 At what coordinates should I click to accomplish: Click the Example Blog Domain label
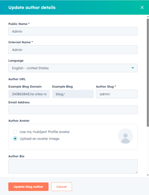pyautogui.click(x=25, y=87)
